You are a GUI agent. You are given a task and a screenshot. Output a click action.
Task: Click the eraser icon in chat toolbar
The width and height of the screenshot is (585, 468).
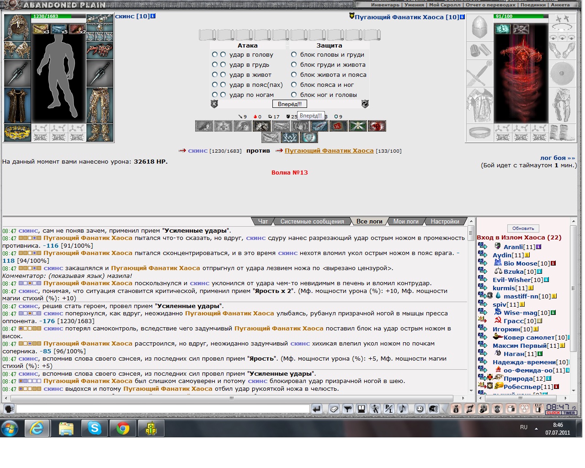tap(334, 409)
